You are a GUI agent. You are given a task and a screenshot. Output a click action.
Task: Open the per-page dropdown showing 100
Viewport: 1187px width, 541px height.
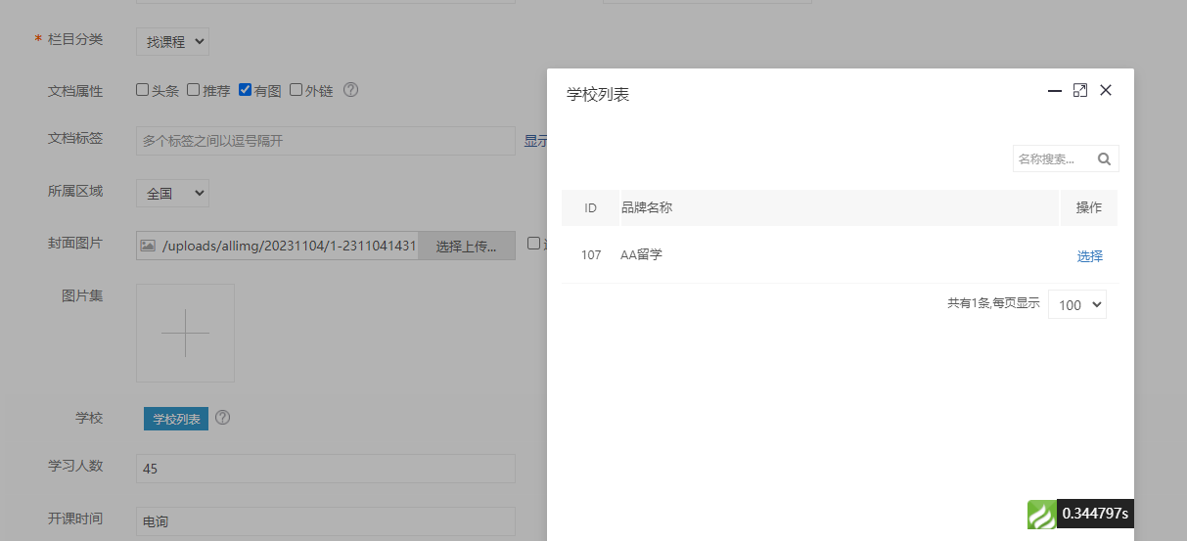coord(1076,304)
